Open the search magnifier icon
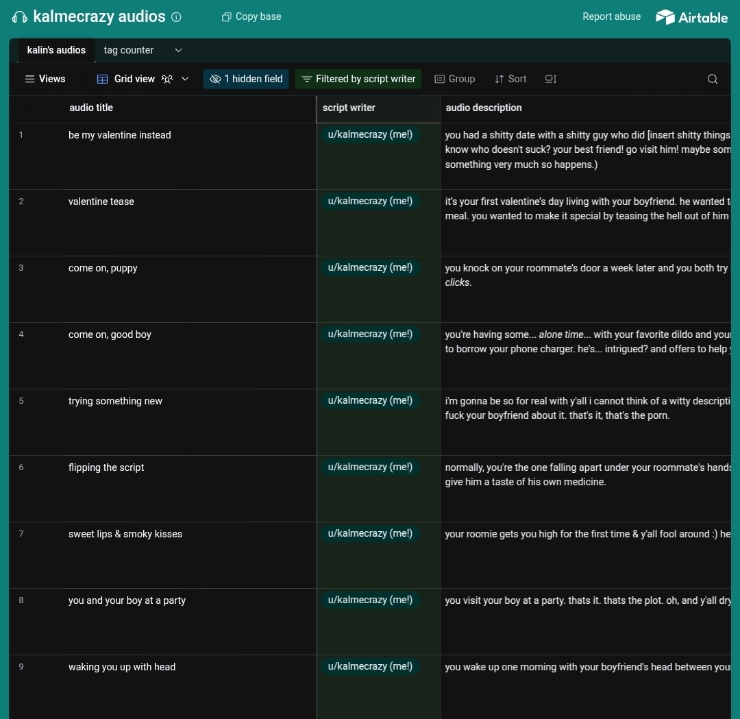740x719 pixels. (x=713, y=79)
